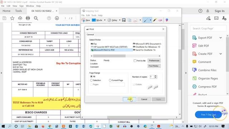Click the Save icon in Acrobat toolbar
The image size is (229, 129).
4,18
